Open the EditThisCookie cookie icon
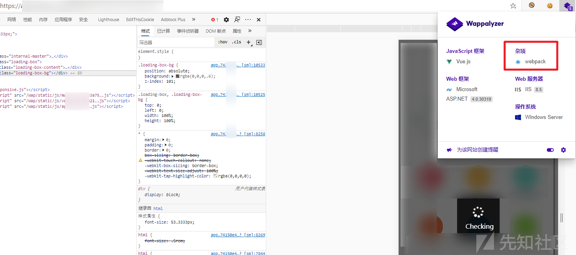This screenshot has width=576, height=255. [x=550, y=6]
